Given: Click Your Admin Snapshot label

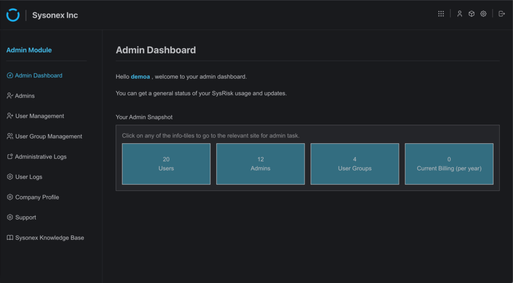Looking at the screenshot, I should 144,117.
